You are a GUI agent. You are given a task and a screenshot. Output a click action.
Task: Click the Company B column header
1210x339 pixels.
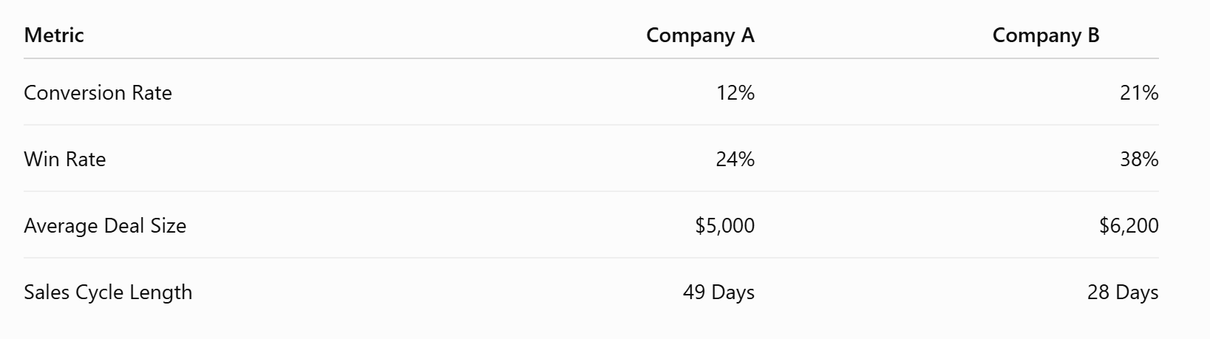(1046, 35)
